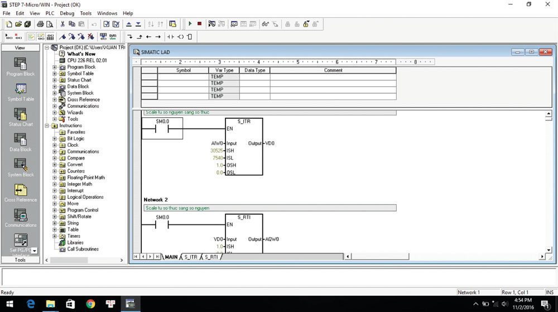Image resolution: width=558 pixels, height=312 pixels.
Task: Select the MAIN program tab
Action: coord(171,257)
